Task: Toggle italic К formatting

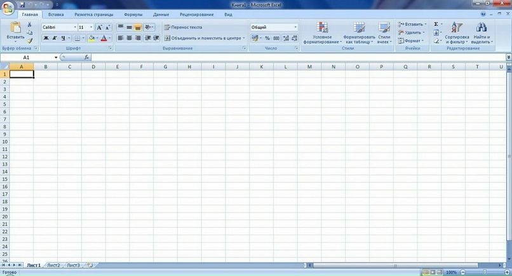Action: coord(55,38)
